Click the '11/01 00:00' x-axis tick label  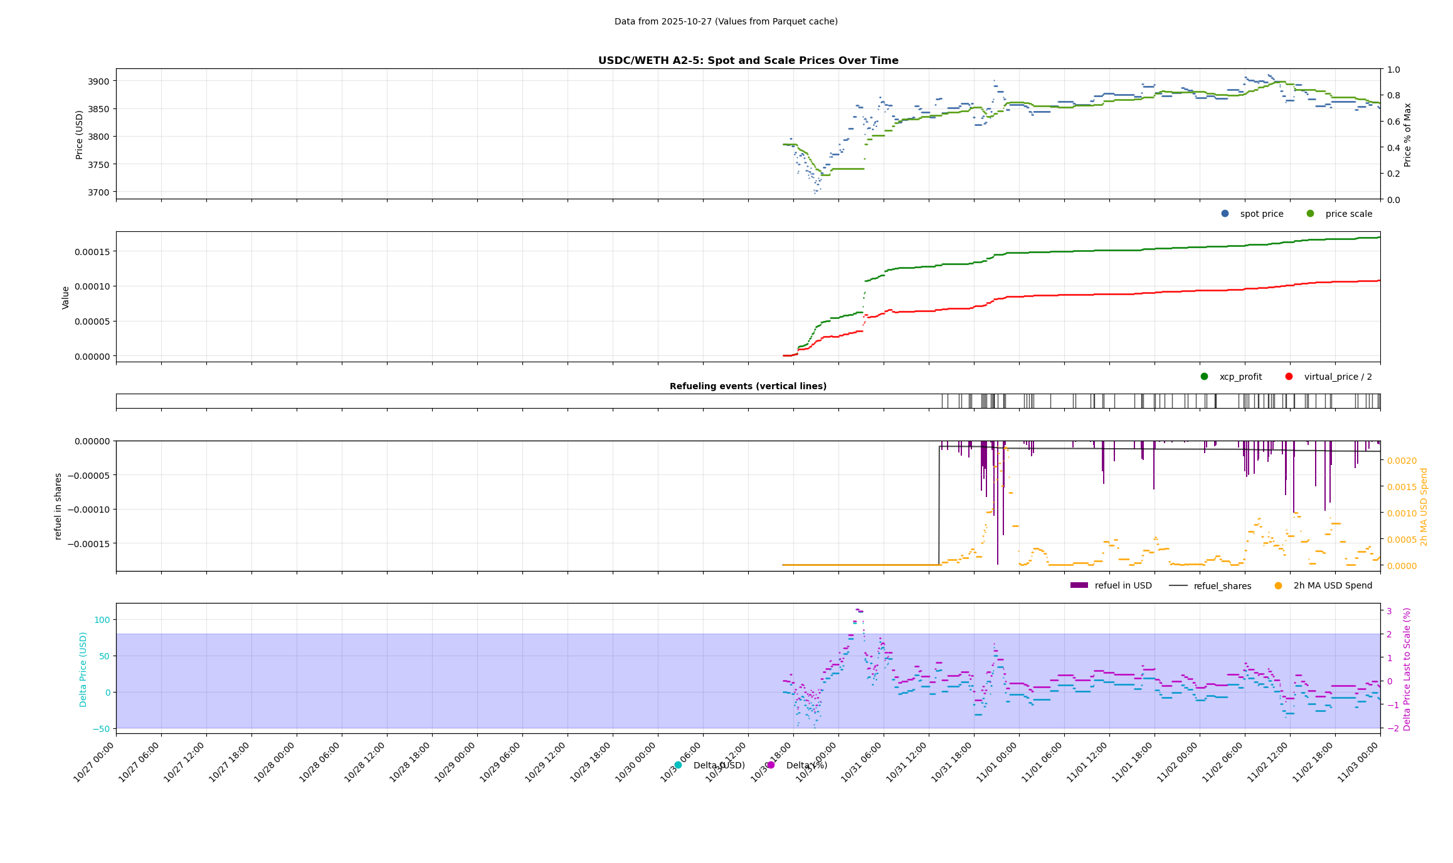point(998,761)
